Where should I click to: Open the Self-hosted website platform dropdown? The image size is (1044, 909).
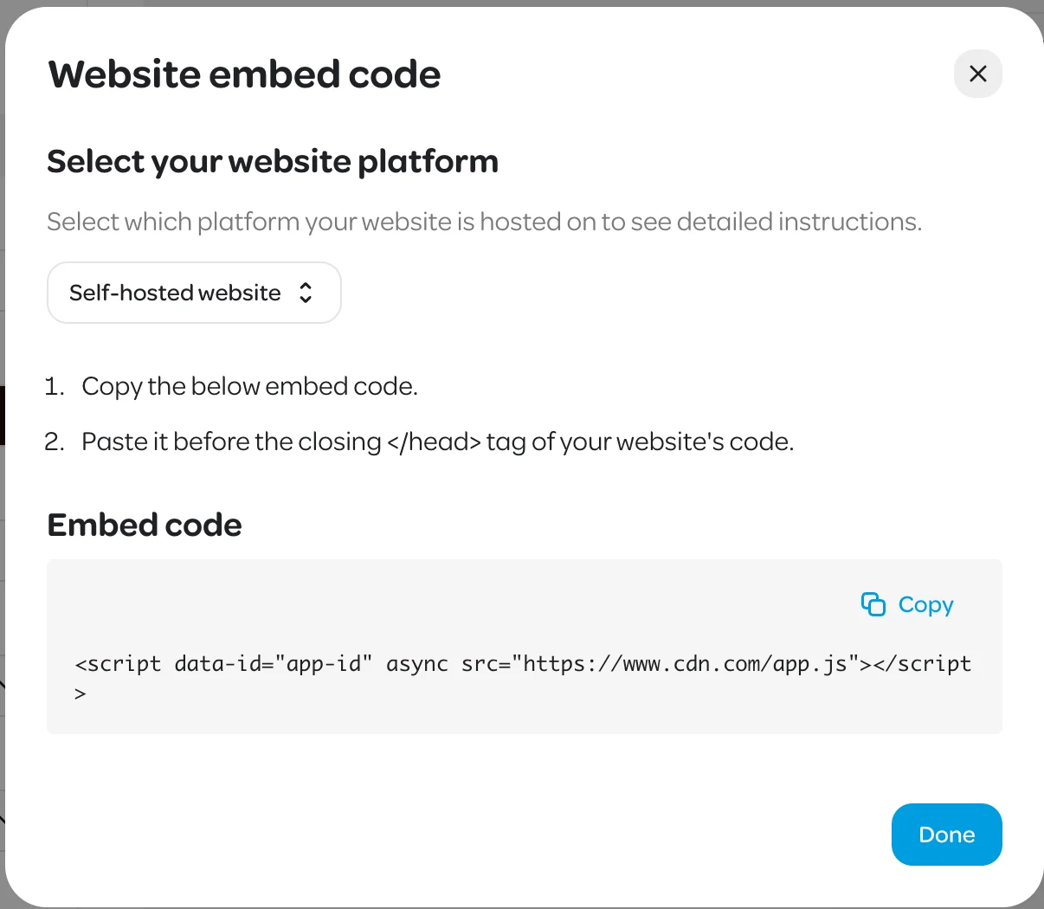point(193,293)
